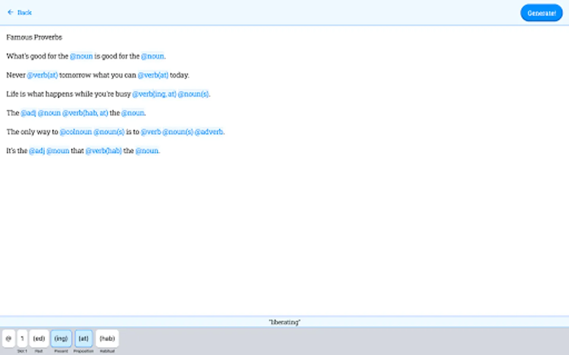The height and width of the screenshot is (355, 569).
Task: Click the Famous Proverbs title text
Action: click(x=34, y=37)
